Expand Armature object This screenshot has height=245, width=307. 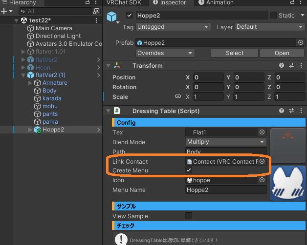[x=30, y=83]
